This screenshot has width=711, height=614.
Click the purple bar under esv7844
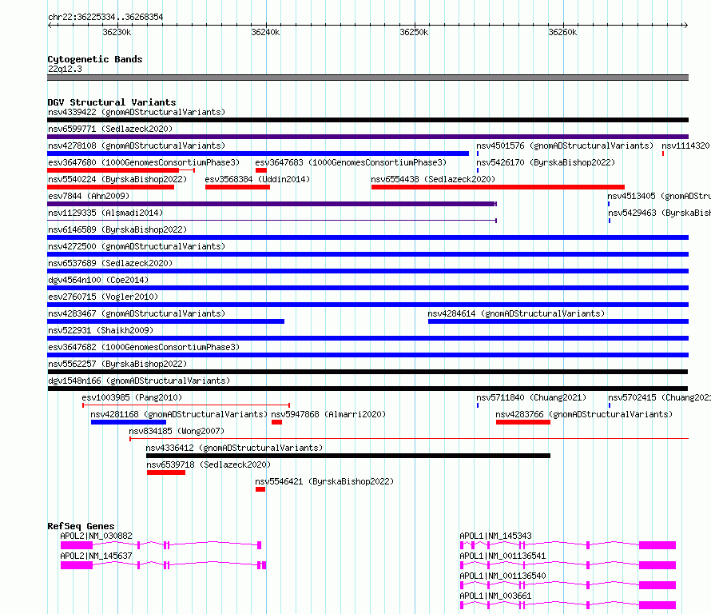(272, 204)
